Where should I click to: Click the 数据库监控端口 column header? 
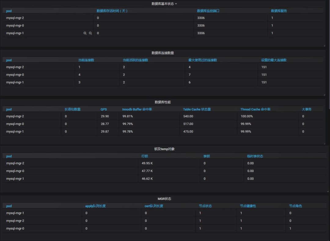coord(208,11)
